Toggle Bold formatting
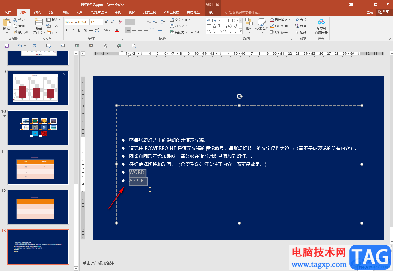 point(67,30)
